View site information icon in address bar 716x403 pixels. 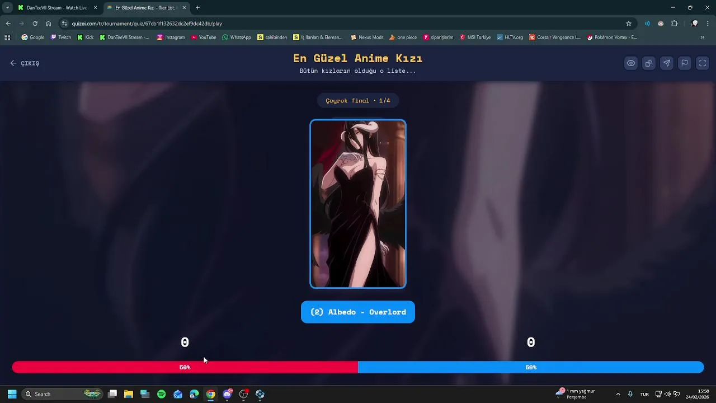(65, 24)
